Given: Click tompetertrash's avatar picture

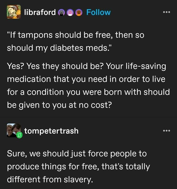Looking at the screenshot, I should tap(14, 130).
